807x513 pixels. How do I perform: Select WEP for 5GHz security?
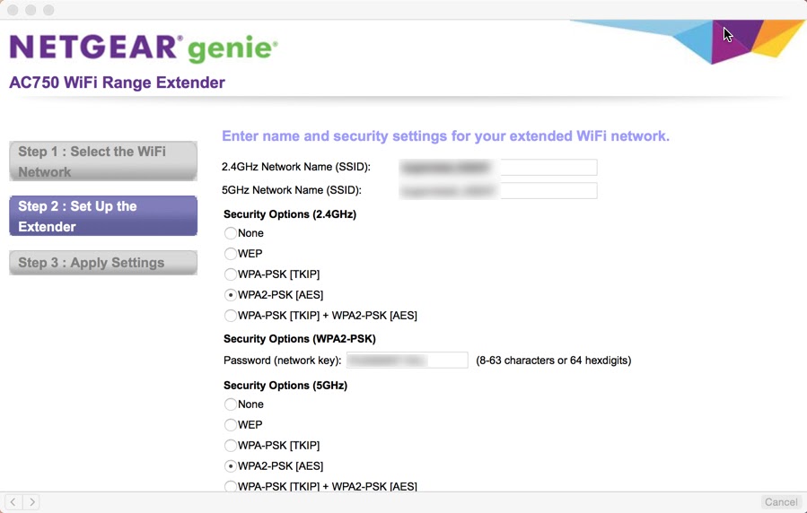[230, 425]
